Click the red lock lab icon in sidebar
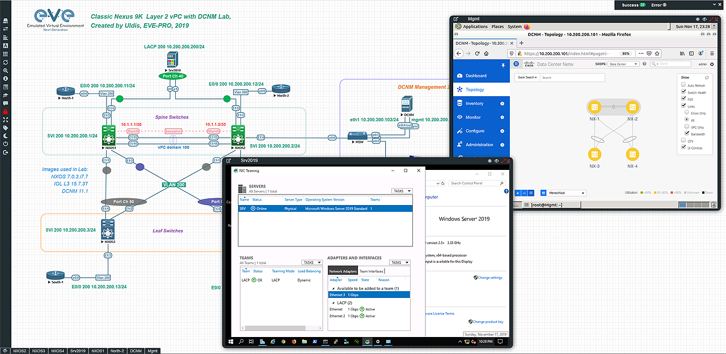This screenshot has width=726, height=354. tap(5, 112)
